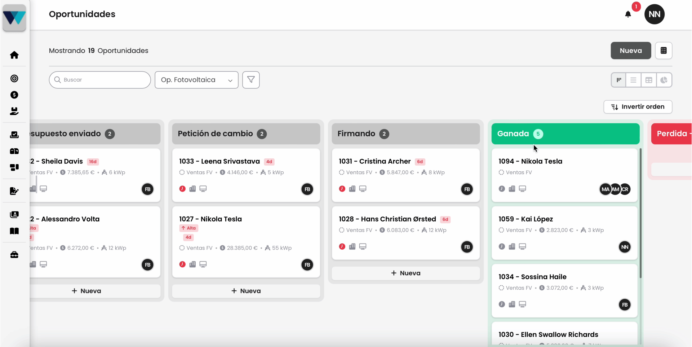The image size is (692, 347).
Task: Open the home icon in sidebar
Action: [x=14, y=55]
